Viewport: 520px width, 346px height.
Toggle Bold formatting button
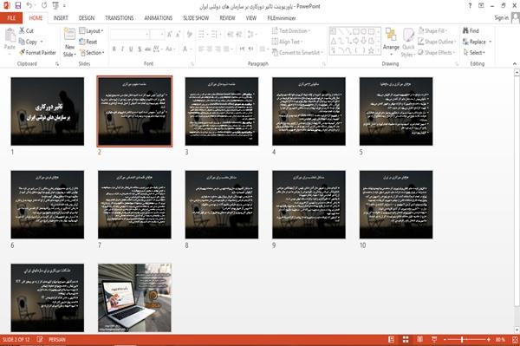coord(114,49)
